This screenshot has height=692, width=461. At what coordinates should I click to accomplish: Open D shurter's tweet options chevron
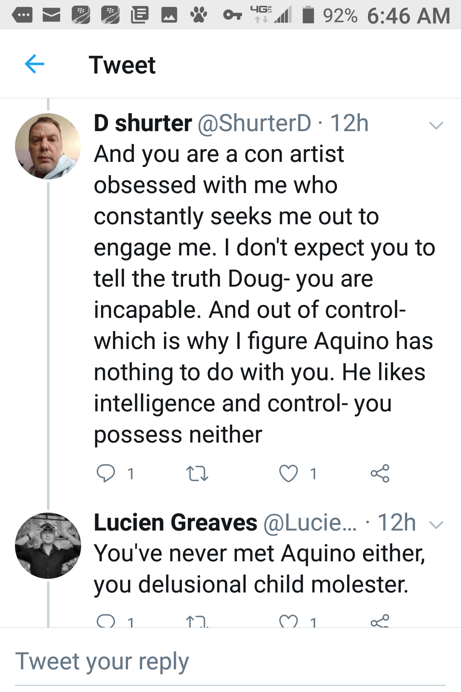[436, 125]
